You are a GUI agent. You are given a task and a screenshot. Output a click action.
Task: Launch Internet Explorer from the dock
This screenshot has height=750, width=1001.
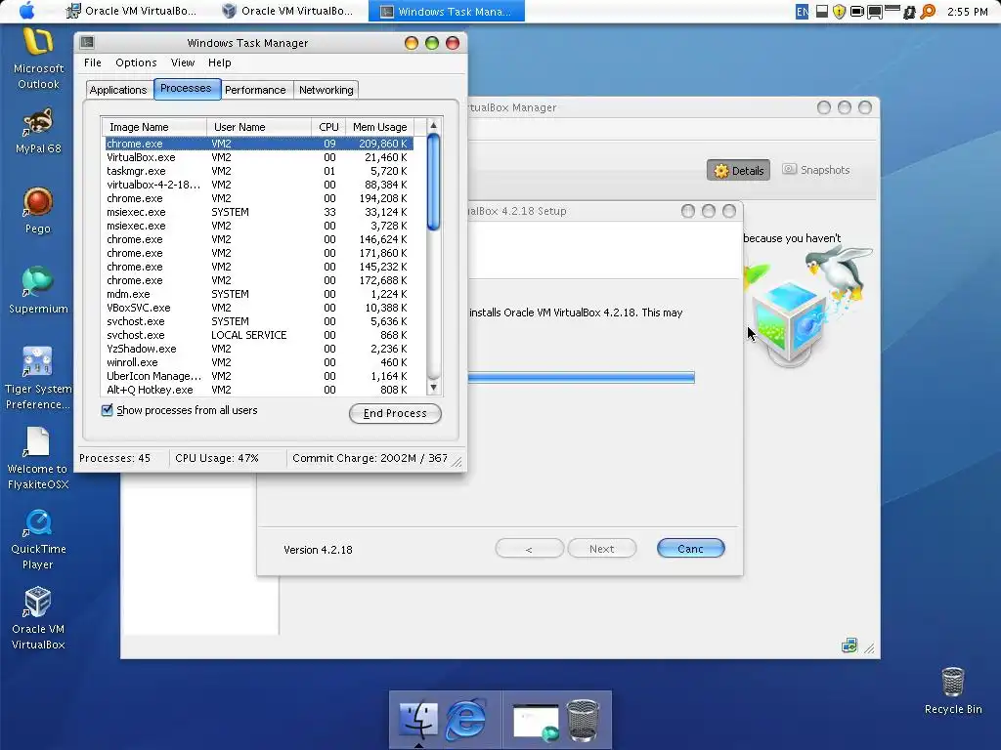click(x=465, y=720)
